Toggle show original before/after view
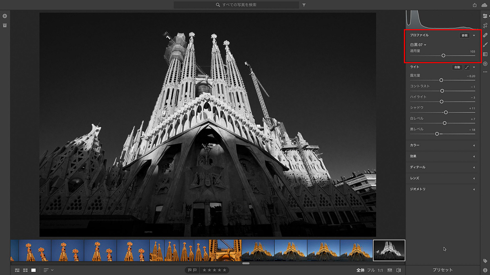 [x=399, y=270]
